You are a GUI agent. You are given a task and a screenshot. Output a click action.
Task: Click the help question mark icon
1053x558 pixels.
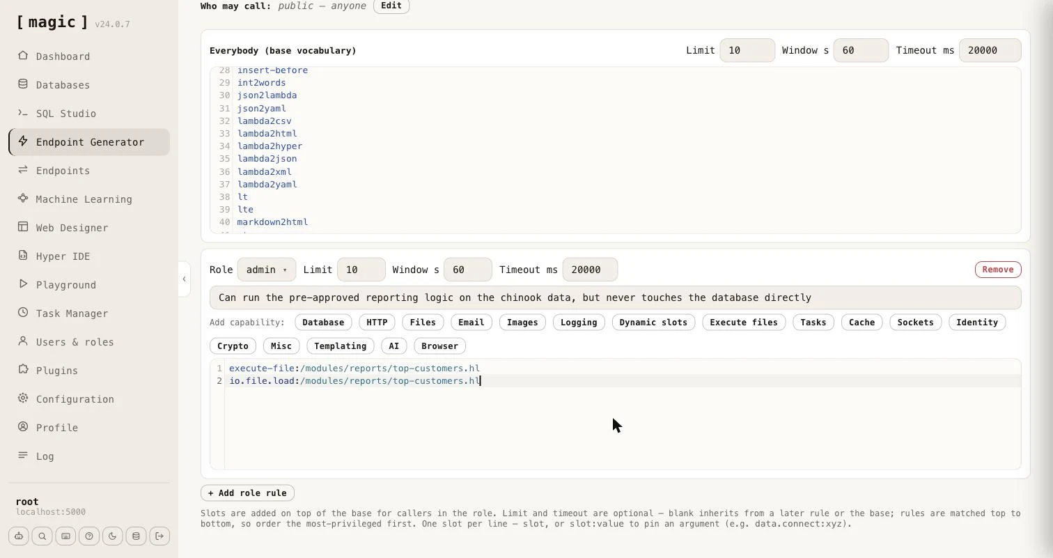click(x=89, y=536)
